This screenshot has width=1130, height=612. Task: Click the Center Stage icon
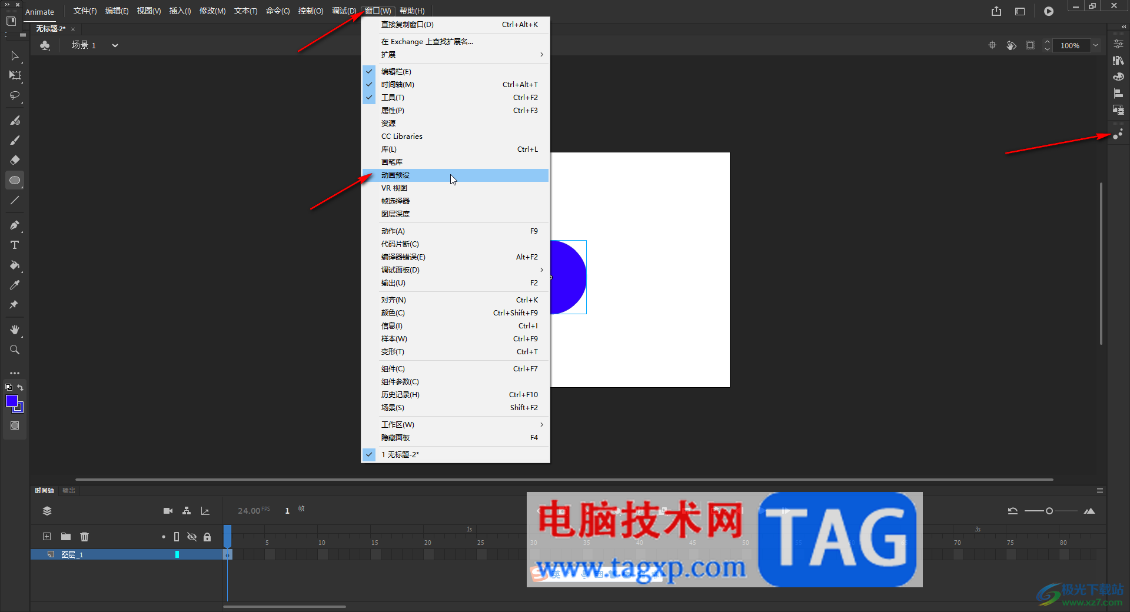(x=992, y=45)
